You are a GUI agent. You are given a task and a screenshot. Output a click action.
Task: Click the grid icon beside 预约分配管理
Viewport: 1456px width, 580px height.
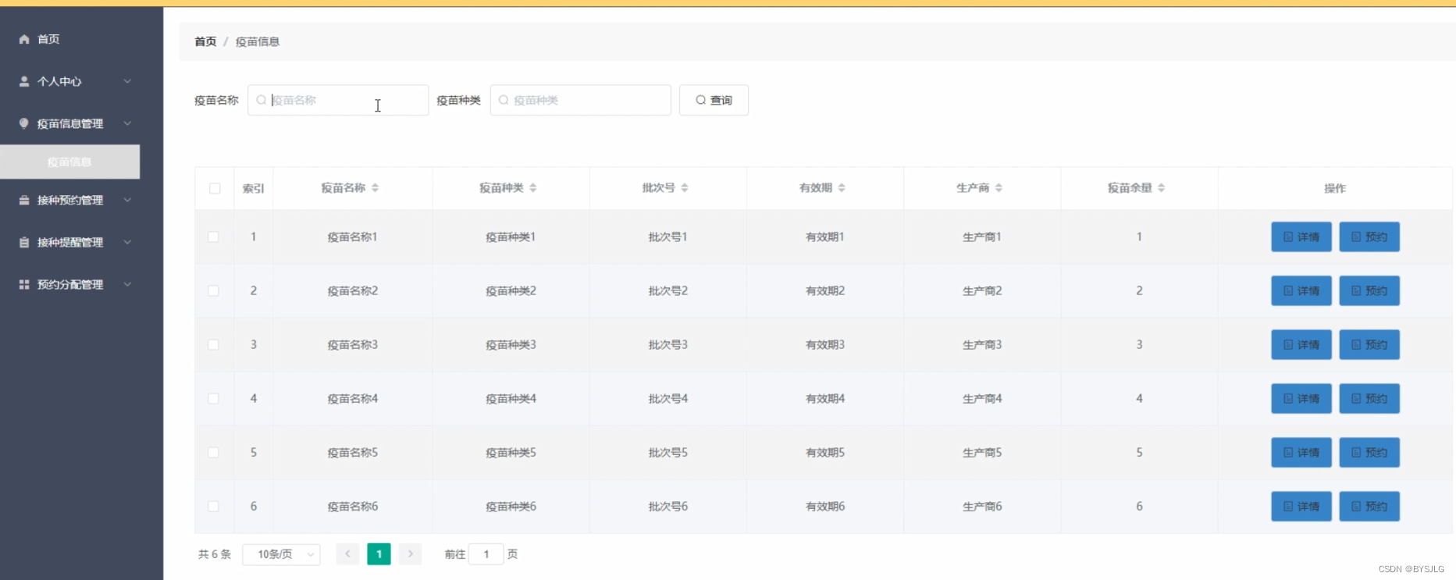click(24, 284)
